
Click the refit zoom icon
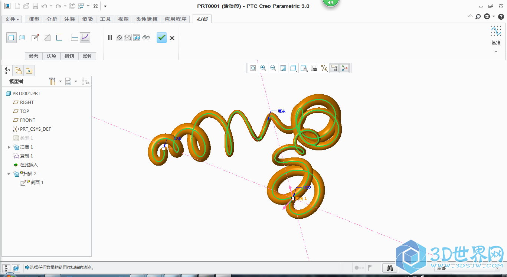point(253,68)
